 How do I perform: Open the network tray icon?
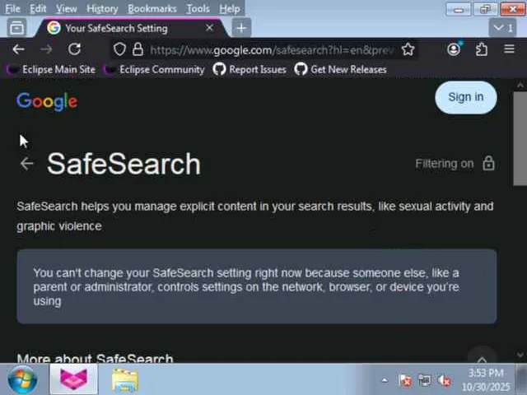pyautogui.click(x=425, y=380)
